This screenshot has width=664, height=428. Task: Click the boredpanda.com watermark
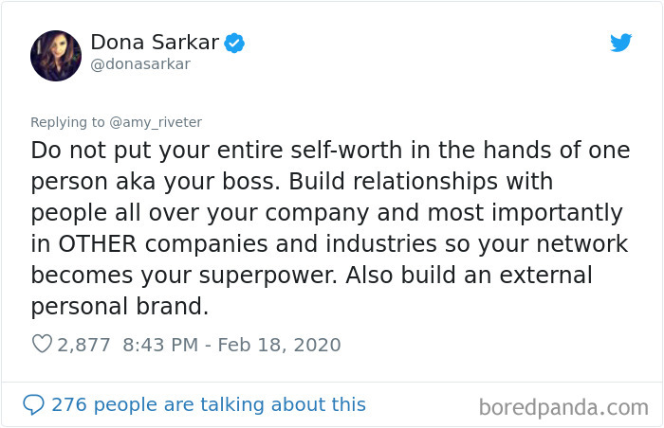[x=563, y=408]
